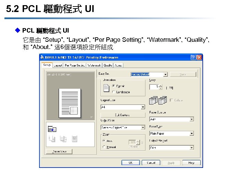Confirm settings with the OK button
Viewport: 247px width, 185px height.
point(131,163)
